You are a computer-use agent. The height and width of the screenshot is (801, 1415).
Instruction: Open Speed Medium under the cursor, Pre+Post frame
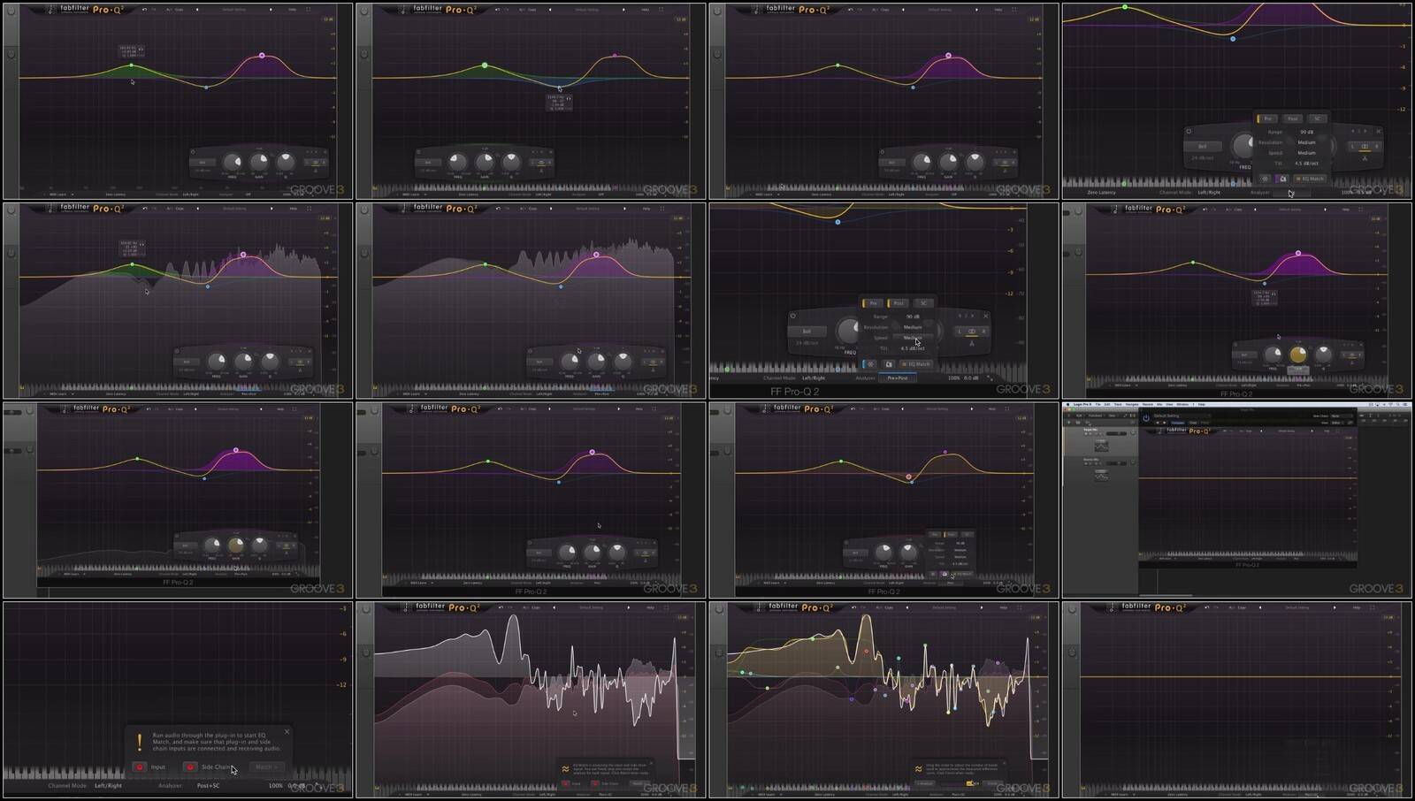pyautogui.click(x=913, y=338)
